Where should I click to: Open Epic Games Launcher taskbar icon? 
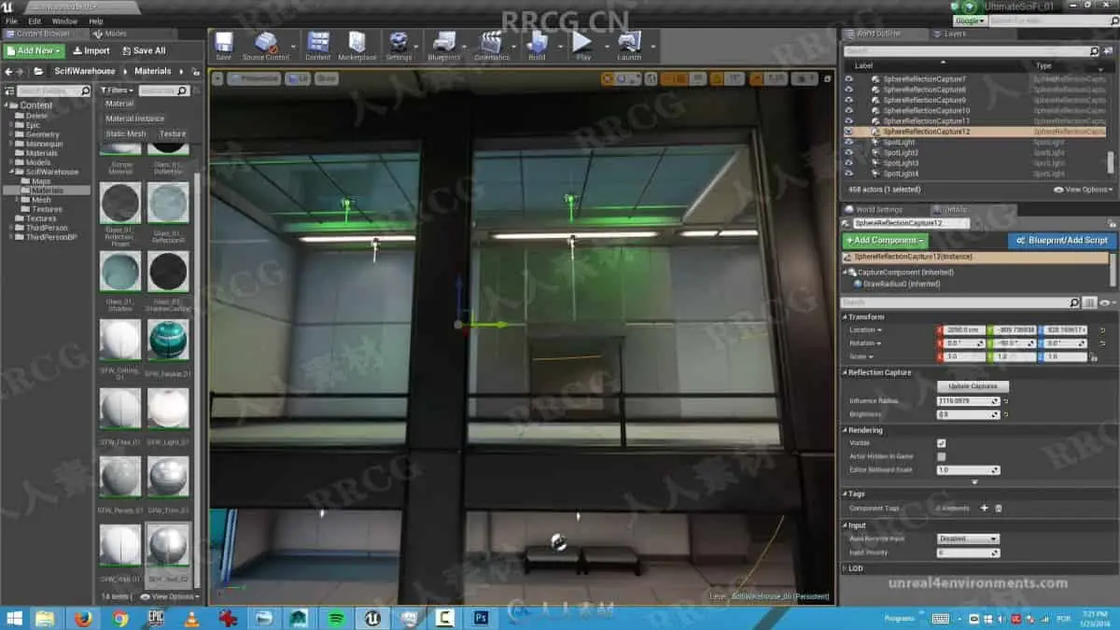click(156, 618)
